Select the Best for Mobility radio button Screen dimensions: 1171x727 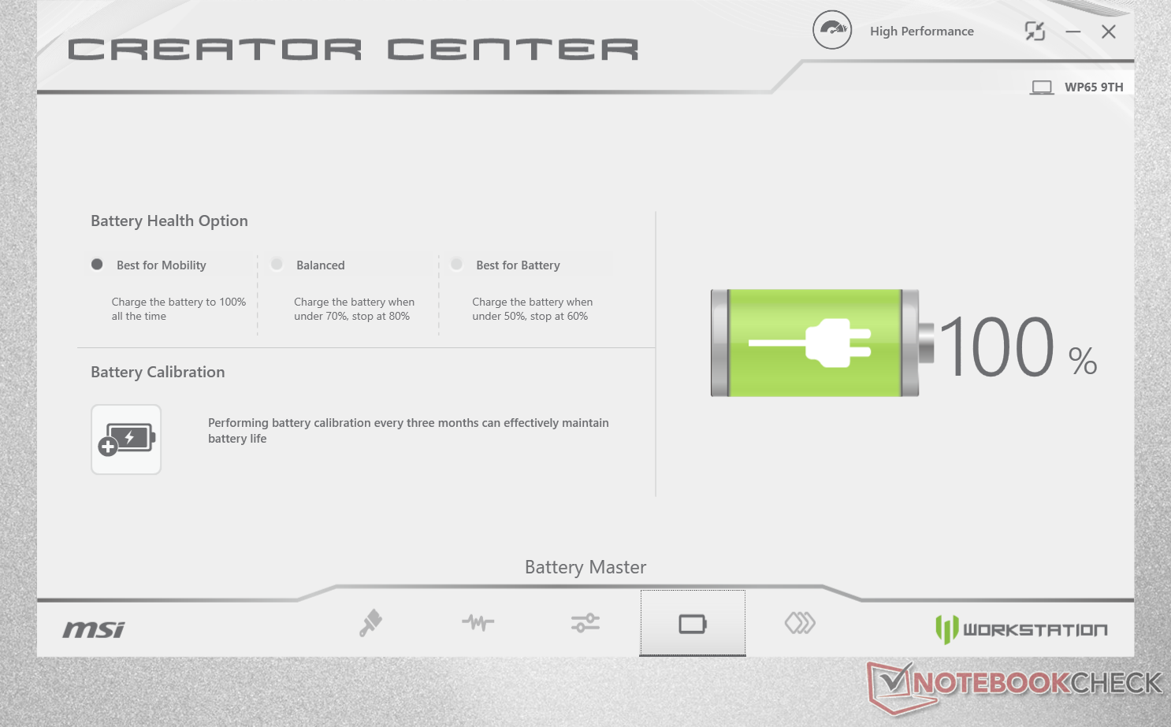[x=97, y=265]
